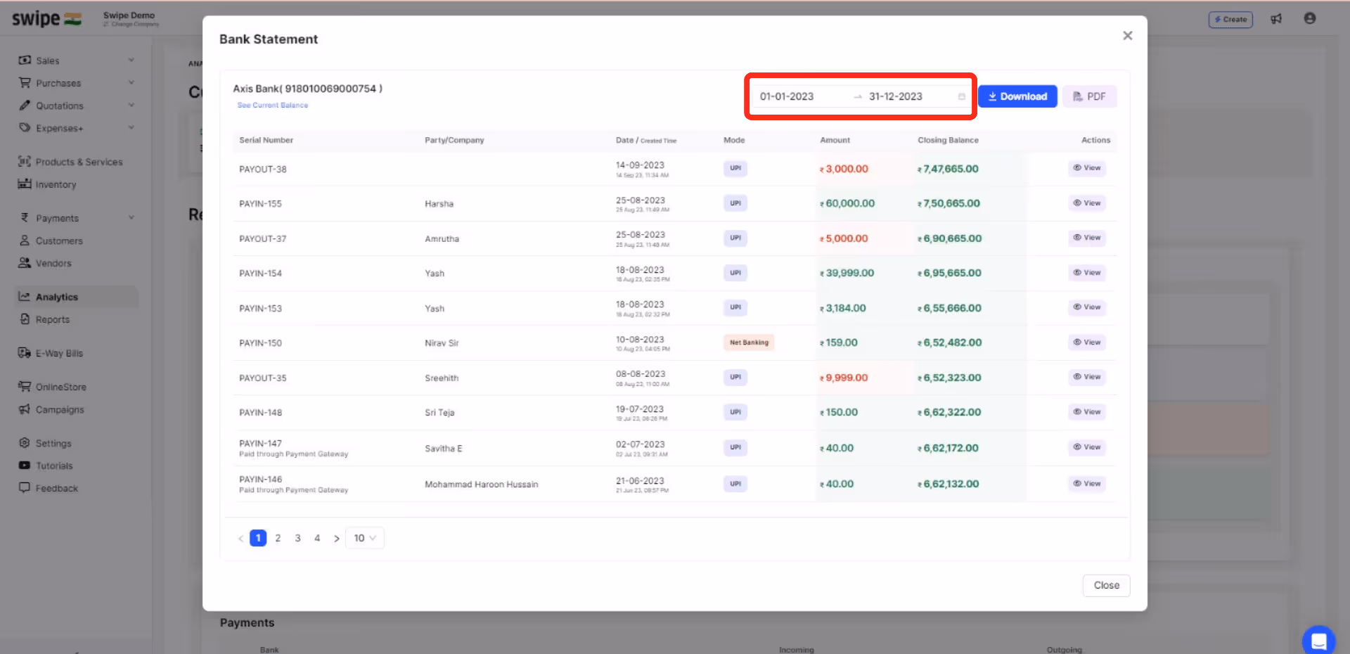View transaction PAYIN-148
This screenshot has height=654, width=1350.
coord(1087,412)
